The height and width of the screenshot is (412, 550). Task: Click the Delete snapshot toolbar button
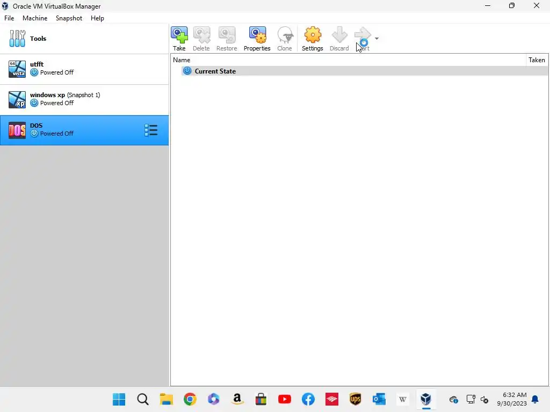[x=201, y=39]
